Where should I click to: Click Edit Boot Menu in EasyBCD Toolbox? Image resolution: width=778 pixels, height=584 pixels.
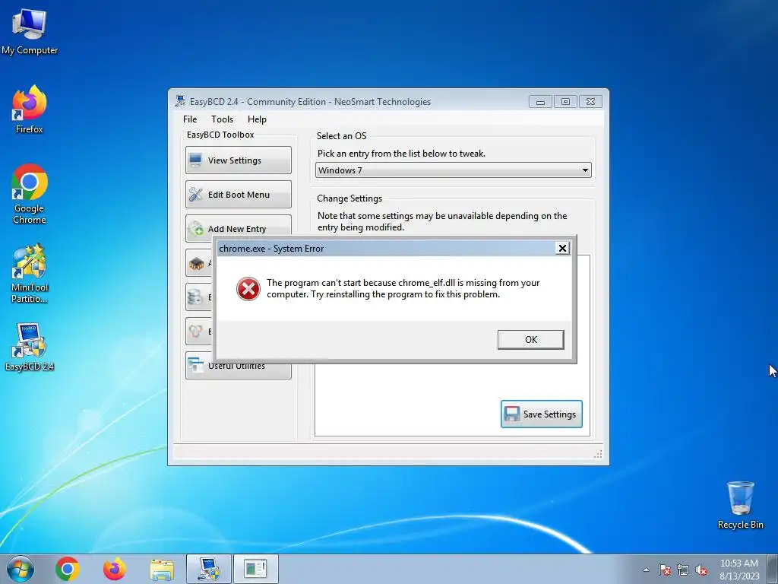239,194
